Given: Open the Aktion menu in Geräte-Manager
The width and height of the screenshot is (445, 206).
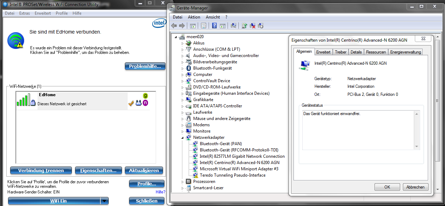Looking at the screenshot, I should point(194,17).
